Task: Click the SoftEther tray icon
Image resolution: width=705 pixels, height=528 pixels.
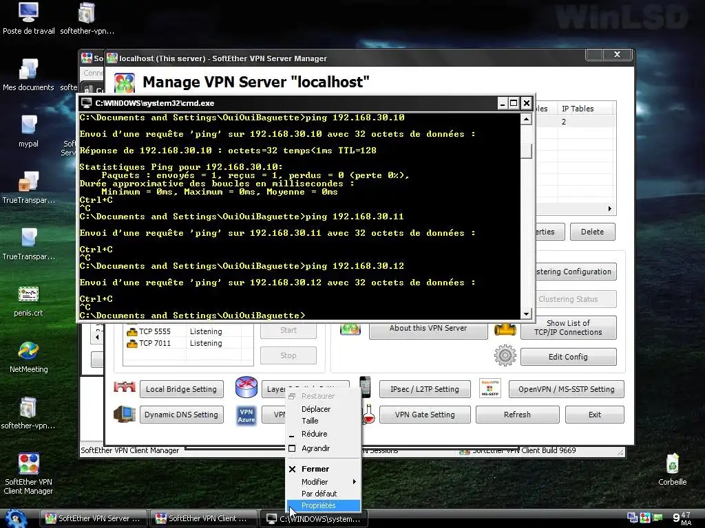Action: coord(645,518)
